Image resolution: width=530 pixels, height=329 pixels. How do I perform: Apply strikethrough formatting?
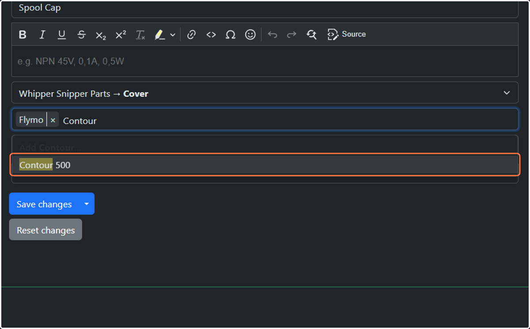(x=81, y=34)
